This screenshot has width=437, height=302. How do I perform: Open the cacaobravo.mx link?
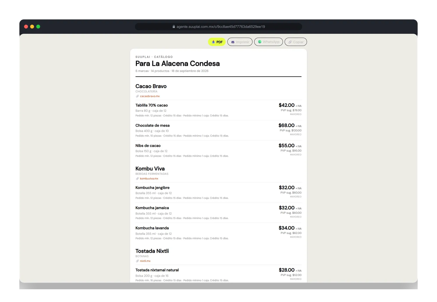pyautogui.click(x=150, y=96)
